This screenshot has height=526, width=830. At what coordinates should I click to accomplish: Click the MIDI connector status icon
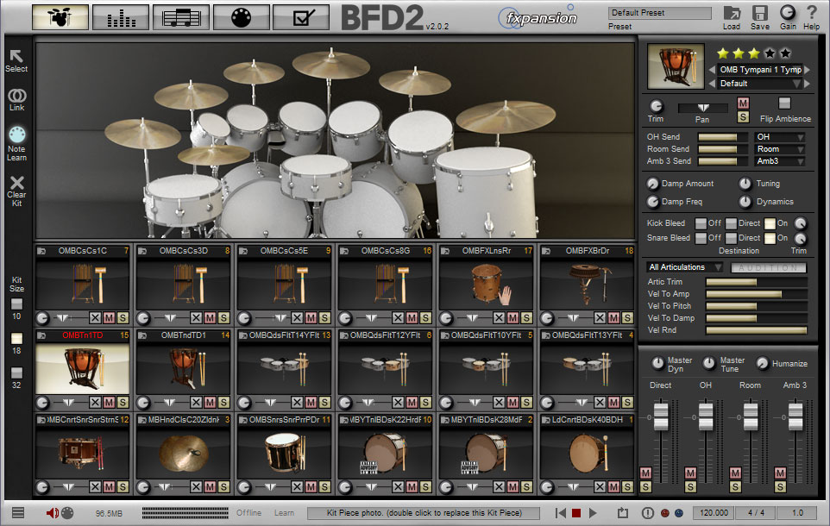(67, 513)
